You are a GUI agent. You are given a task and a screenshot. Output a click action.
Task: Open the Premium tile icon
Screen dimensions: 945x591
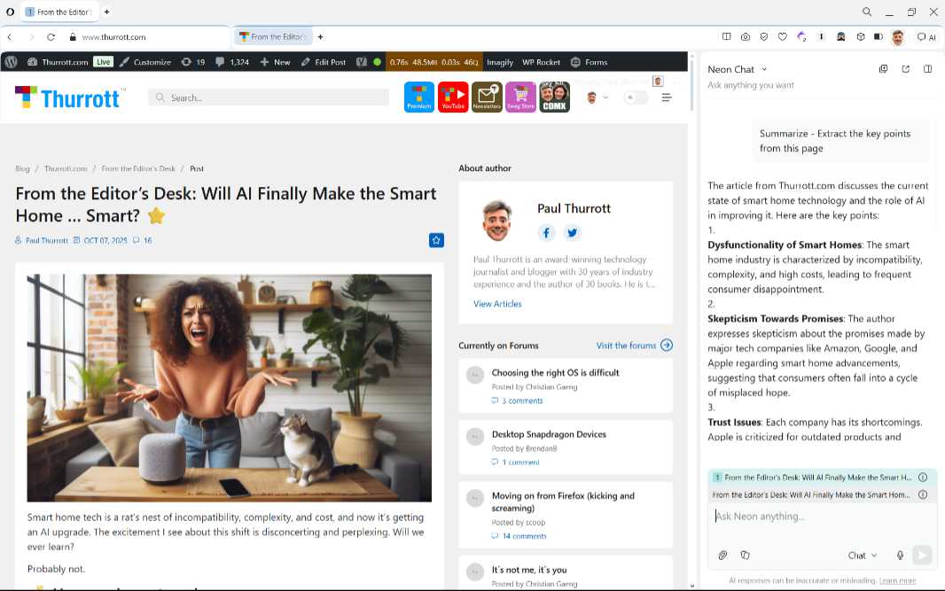[x=418, y=97]
